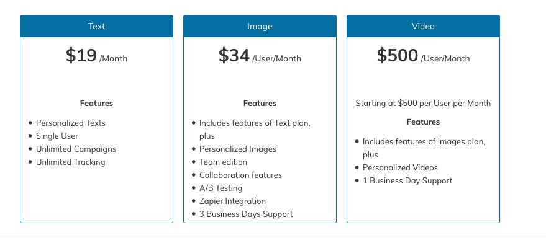
Task: Click the A/B Testing feature
Action: (x=221, y=188)
